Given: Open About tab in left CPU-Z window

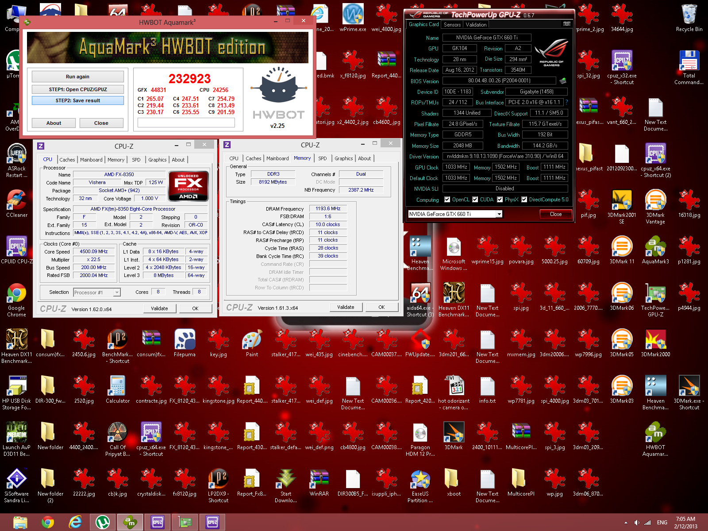Looking at the screenshot, I should pyautogui.click(x=178, y=160).
